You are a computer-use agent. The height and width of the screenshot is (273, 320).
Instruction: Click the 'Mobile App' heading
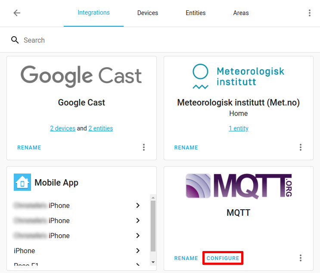(56, 183)
